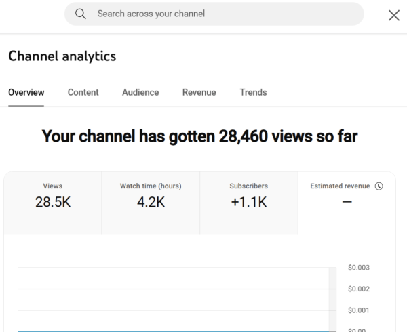
Task: Open the Content tab
Action: [83, 93]
